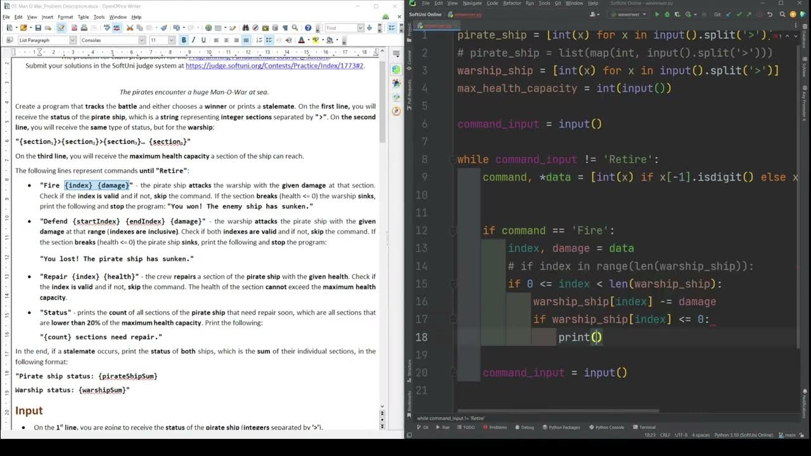Screen dimensions: 811x456
Task: Toggle Italic formatting in Writer
Action: [x=193, y=40]
